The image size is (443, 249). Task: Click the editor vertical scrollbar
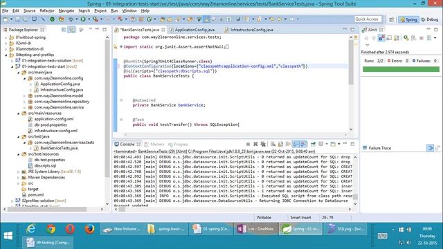pyautogui.click(x=351, y=62)
